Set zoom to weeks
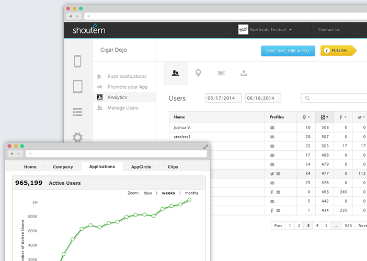Viewport: 367px width, 261px height. [168, 193]
